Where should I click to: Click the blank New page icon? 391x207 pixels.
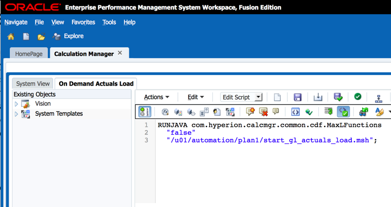(x=277, y=97)
